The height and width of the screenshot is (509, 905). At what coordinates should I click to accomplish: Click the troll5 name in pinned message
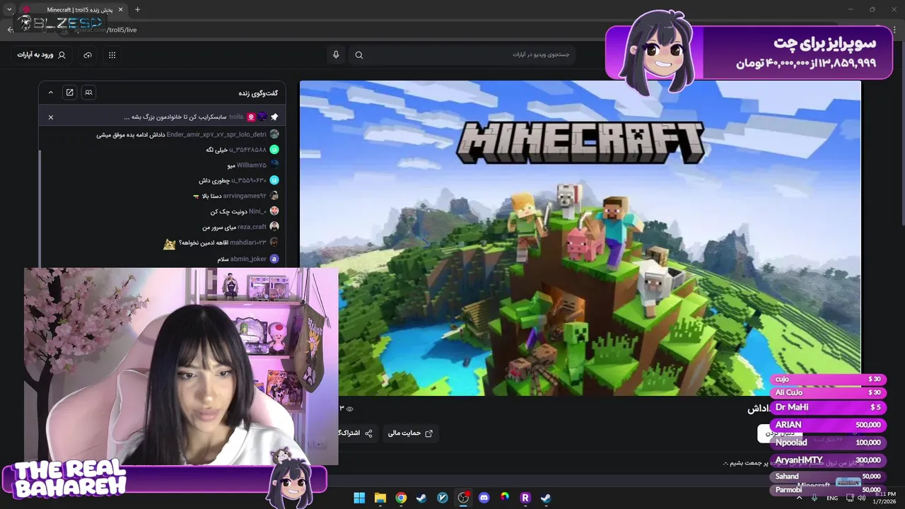[236, 117]
